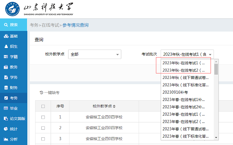The width and height of the screenshot is (233, 145).
Task: Open the 学籍 student records sidebar icon
Action: [x=6, y=57]
